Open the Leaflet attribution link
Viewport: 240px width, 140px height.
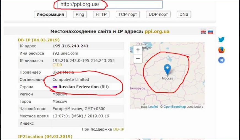click(x=153, y=107)
